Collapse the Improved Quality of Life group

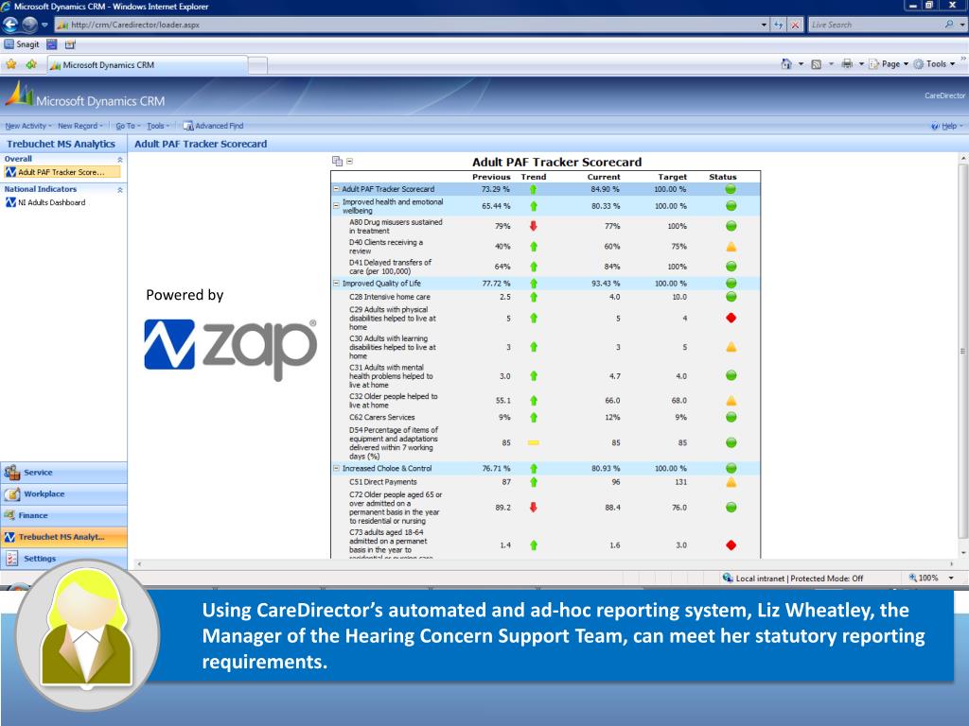tap(336, 284)
